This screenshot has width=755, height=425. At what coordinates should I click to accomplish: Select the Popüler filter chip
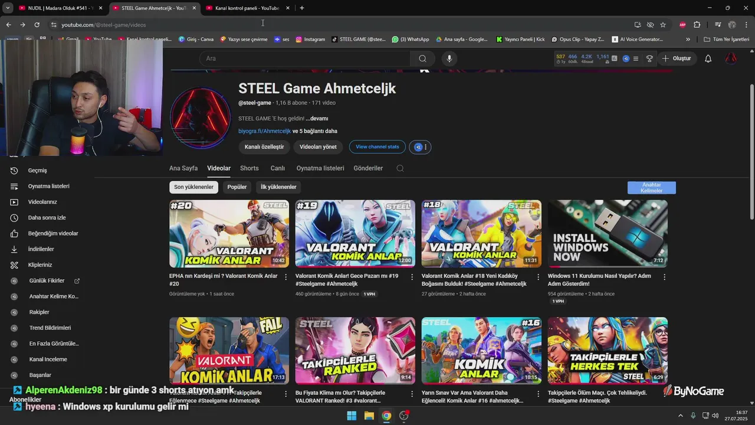tap(237, 187)
